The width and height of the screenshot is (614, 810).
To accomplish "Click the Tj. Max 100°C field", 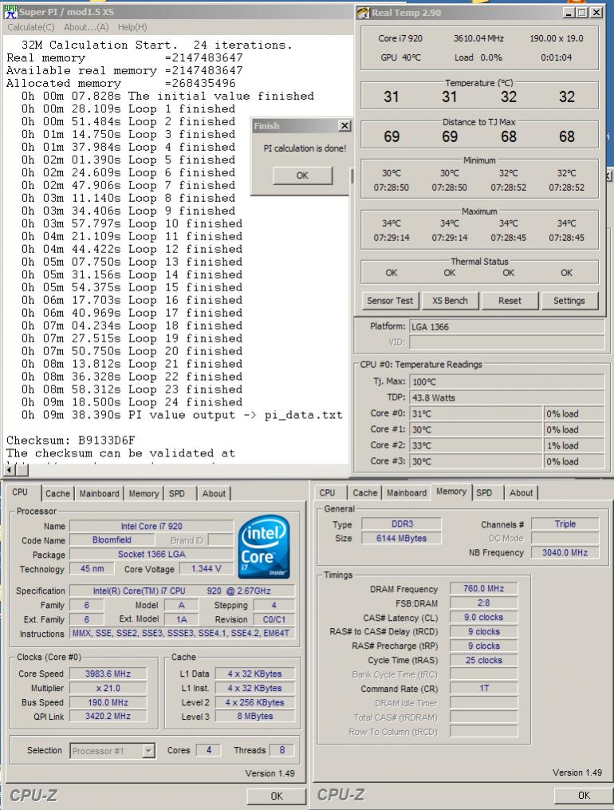I will (x=506, y=381).
